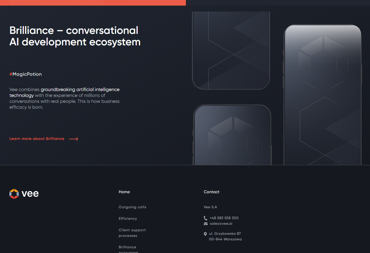Click the vee wordmark text in footer
The image size is (370, 253).
pyautogui.click(x=30, y=194)
